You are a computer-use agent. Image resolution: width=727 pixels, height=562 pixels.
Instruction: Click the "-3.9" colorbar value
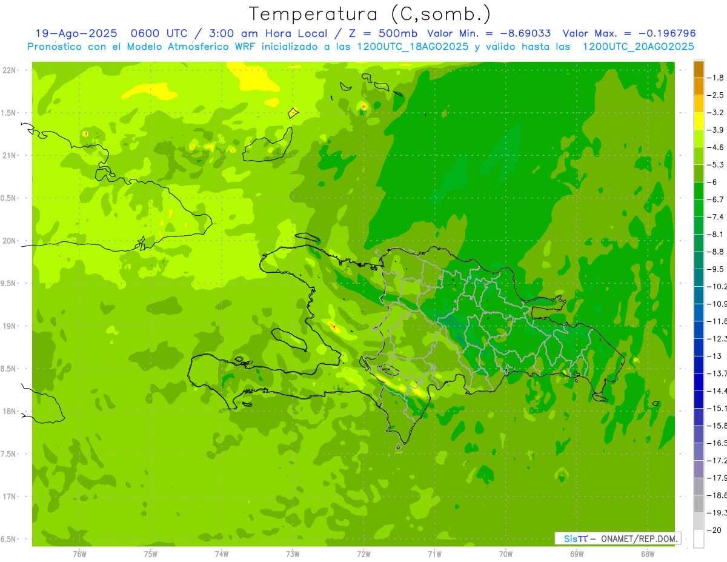click(x=715, y=130)
